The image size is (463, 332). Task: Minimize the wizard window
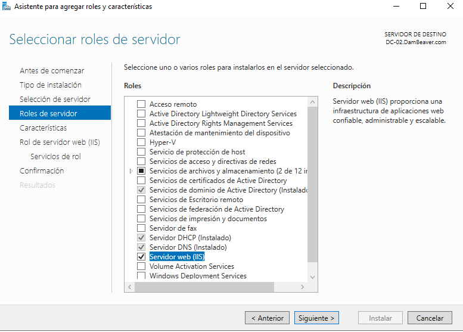pos(396,6)
